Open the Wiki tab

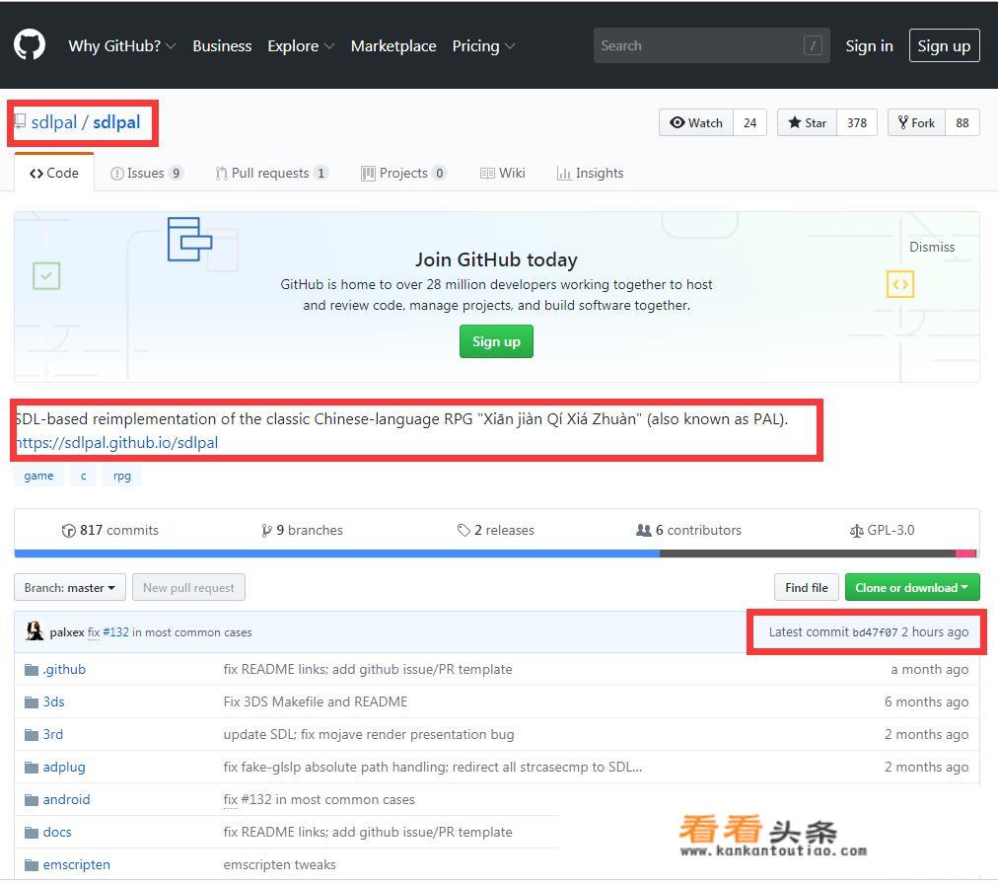[x=503, y=173]
